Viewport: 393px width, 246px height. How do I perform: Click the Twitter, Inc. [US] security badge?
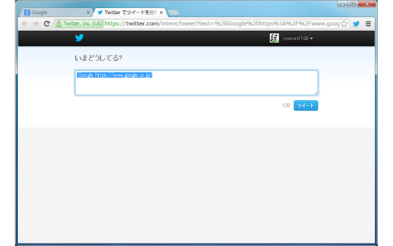point(79,23)
